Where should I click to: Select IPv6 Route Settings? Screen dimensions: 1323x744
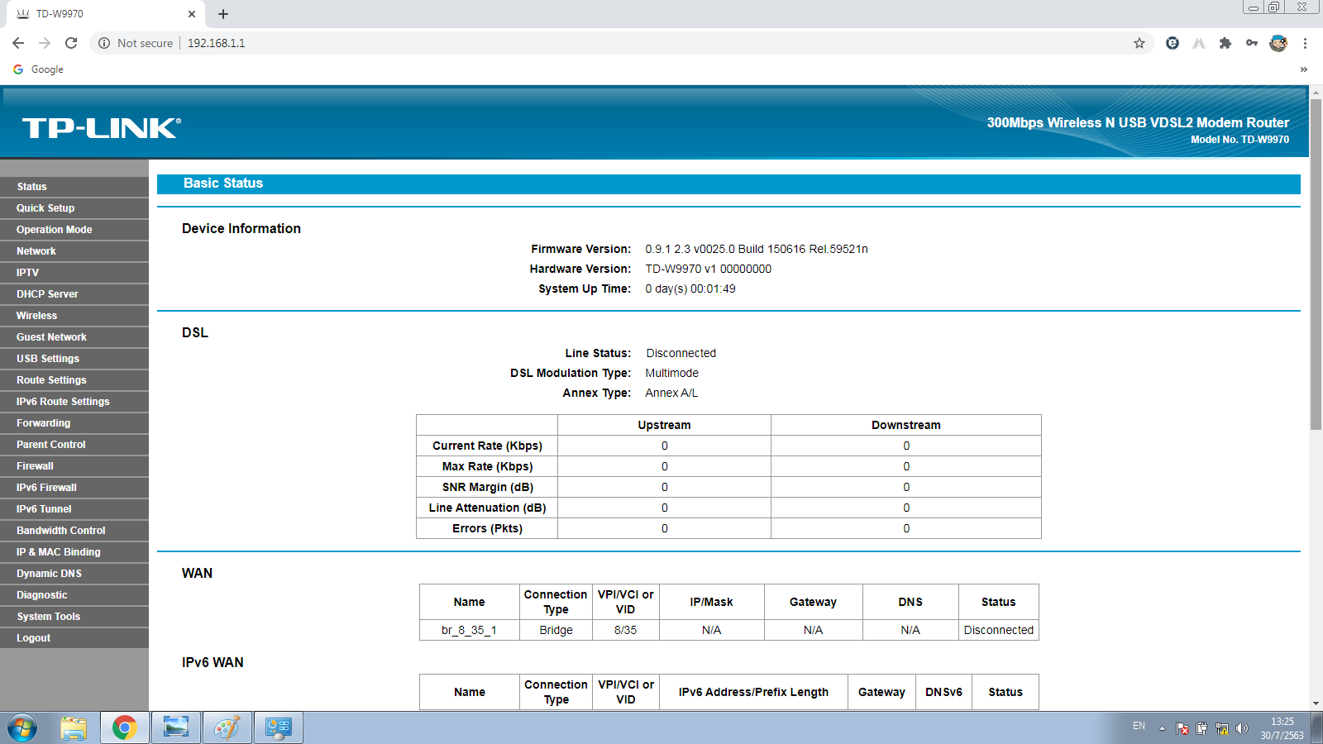(74, 402)
